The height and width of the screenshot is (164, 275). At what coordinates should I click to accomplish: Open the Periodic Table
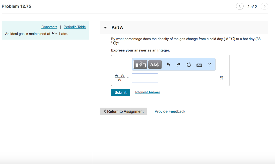(74, 27)
